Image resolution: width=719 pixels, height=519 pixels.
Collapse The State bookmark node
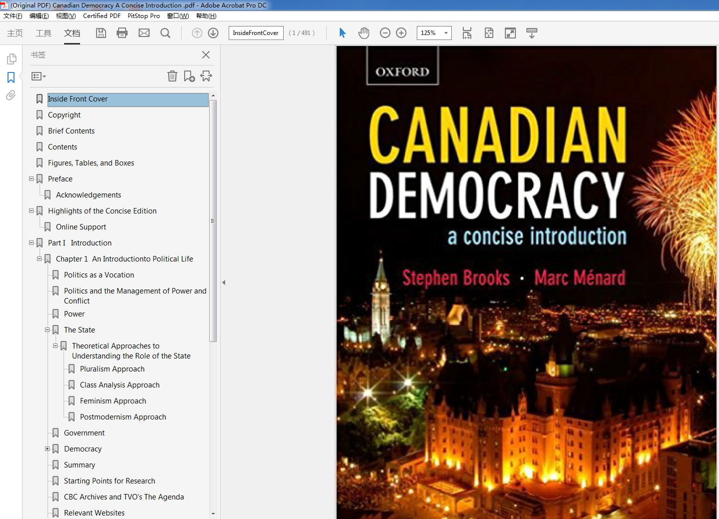pyautogui.click(x=48, y=329)
